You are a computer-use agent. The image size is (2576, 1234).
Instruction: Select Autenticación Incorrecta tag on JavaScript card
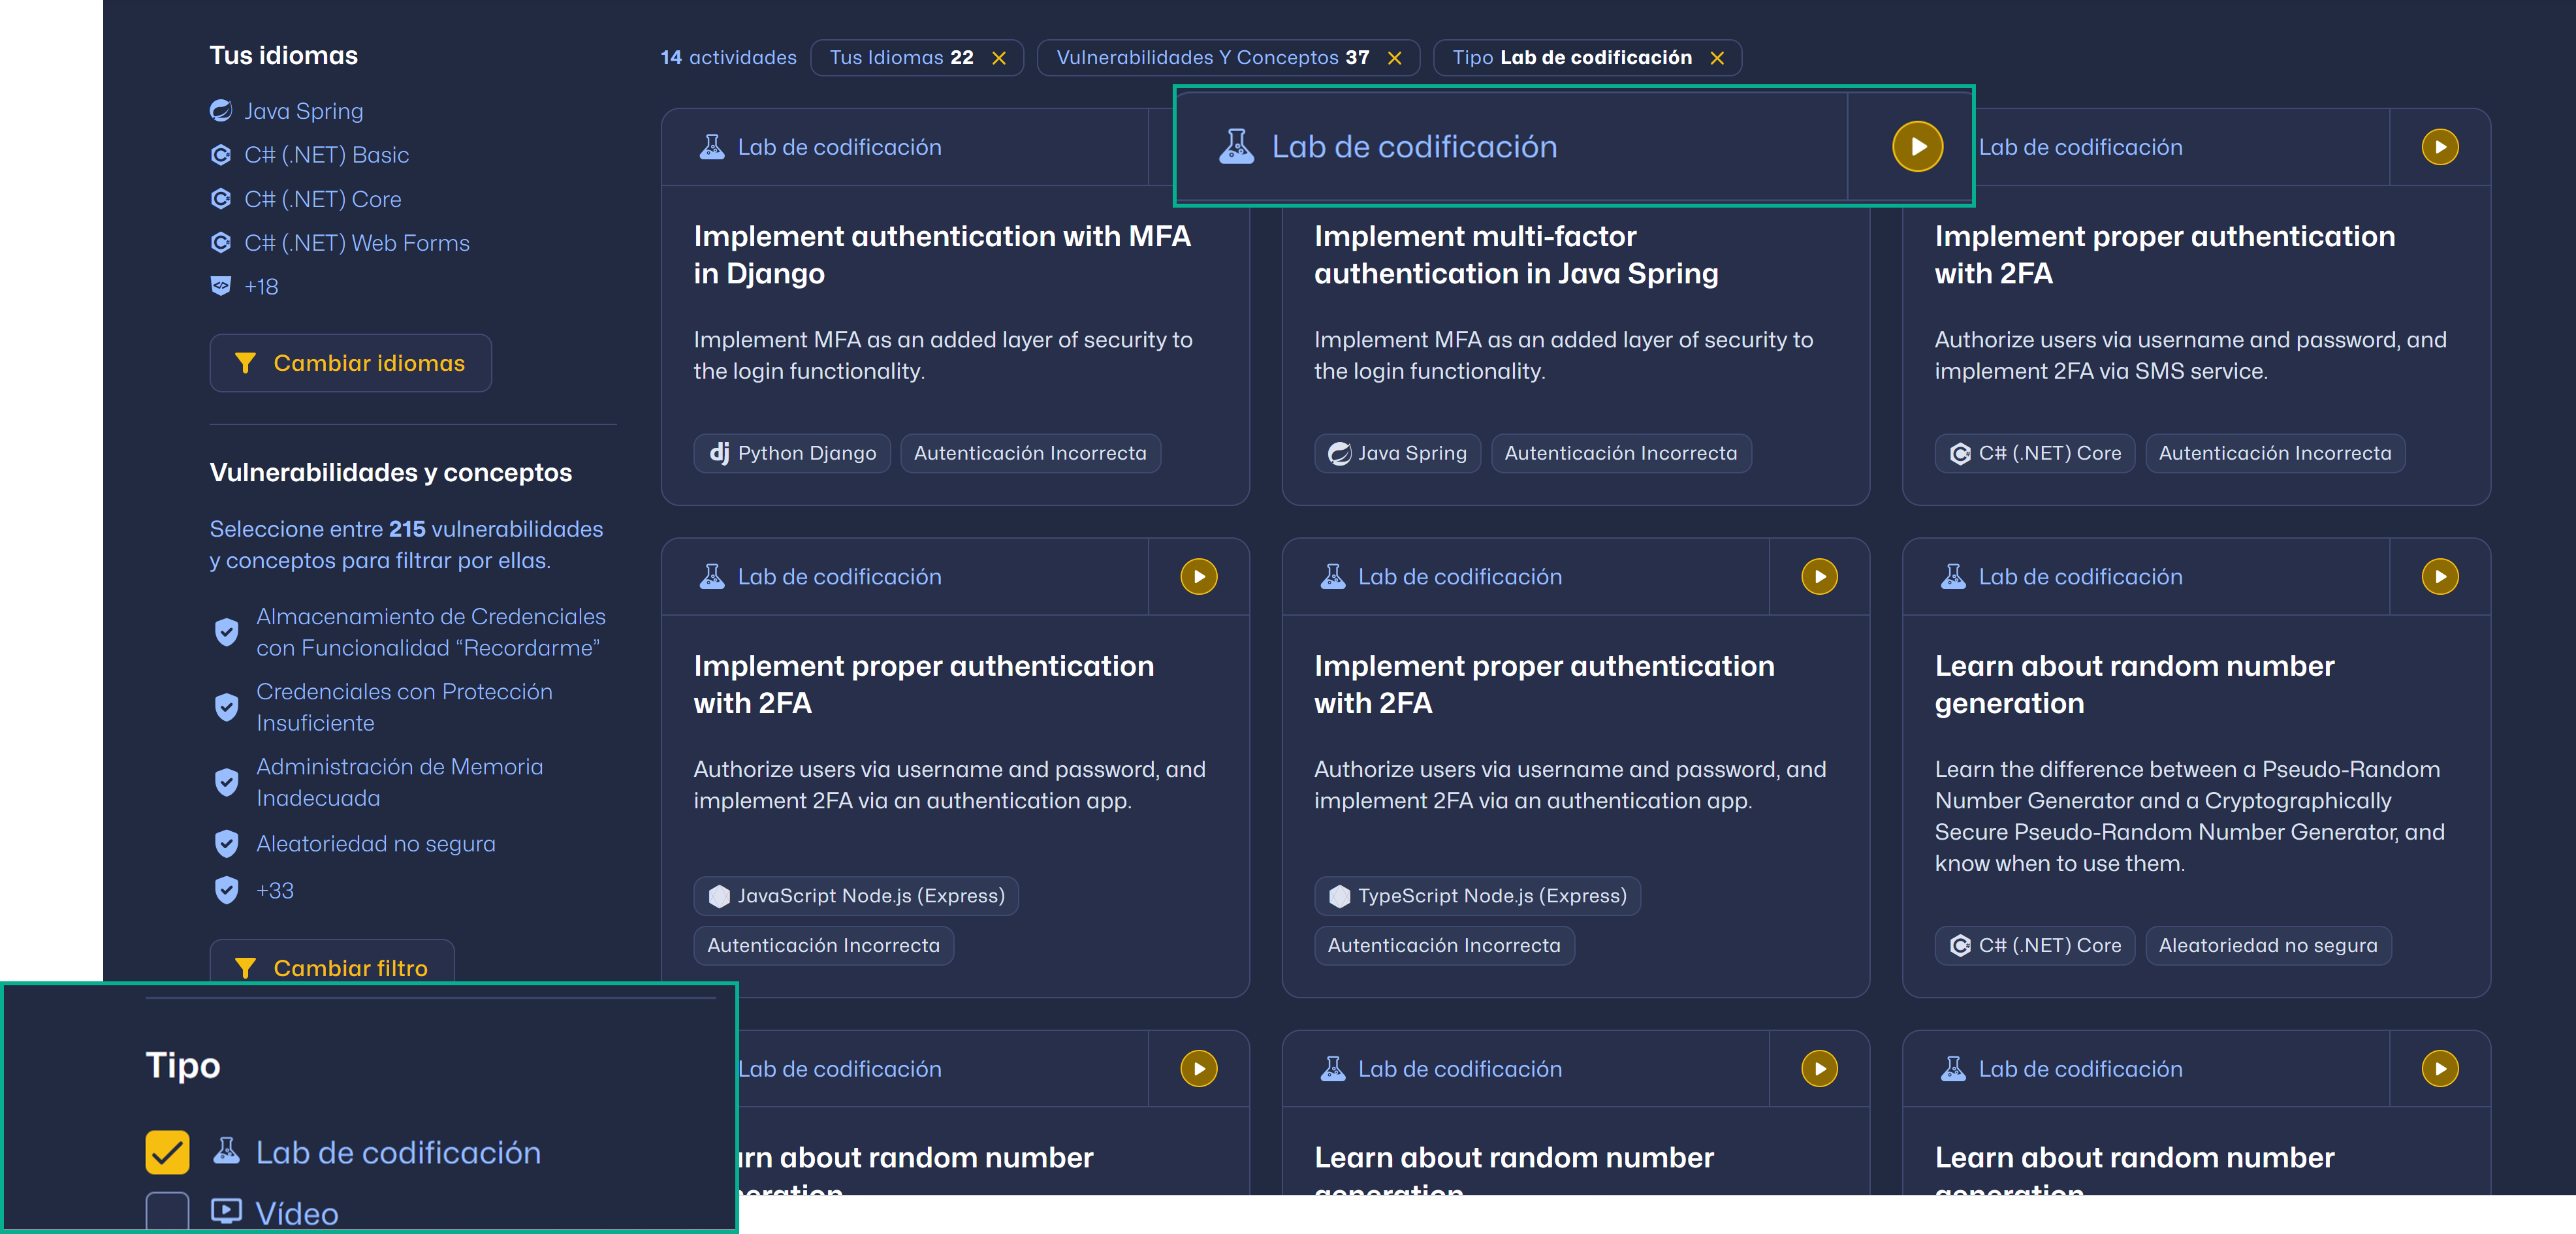[x=824, y=946]
